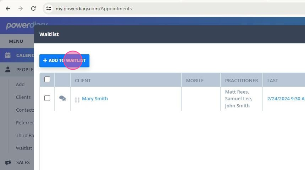The height and width of the screenshot is (170, 305).
Task: View site information icon in address bar
Action: (49, 8)
